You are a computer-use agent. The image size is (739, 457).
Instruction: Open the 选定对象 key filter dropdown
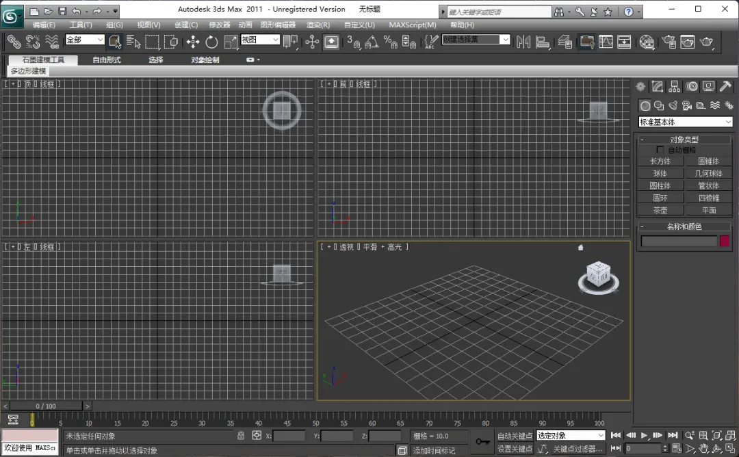(x=571, y=435)
